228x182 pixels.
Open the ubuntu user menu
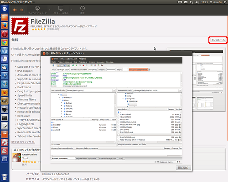[x=216, y=2]
